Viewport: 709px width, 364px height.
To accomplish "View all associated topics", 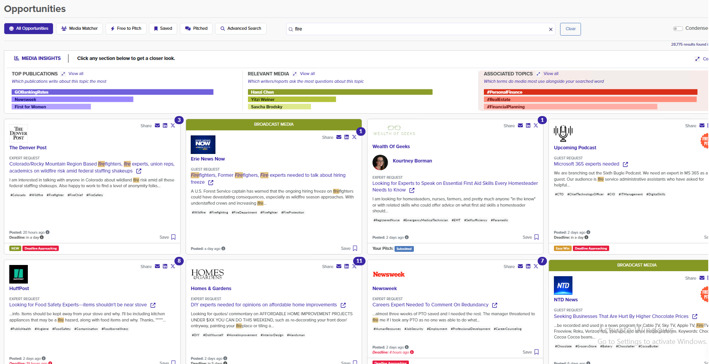I will (x=551, y=74).
